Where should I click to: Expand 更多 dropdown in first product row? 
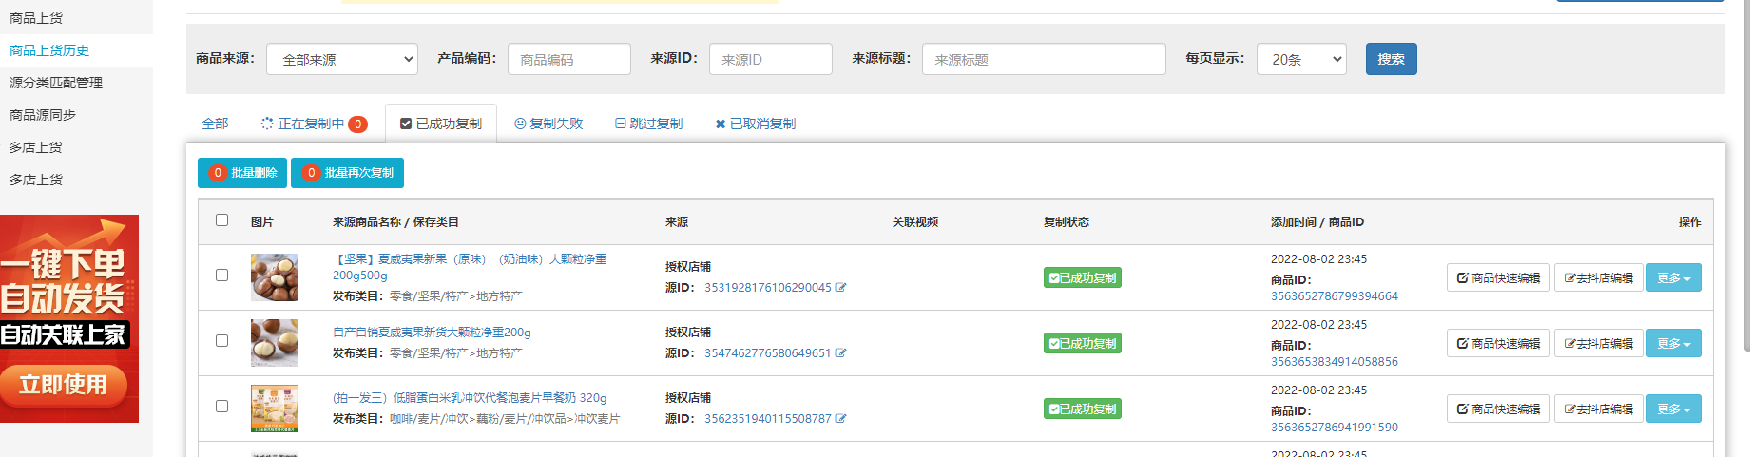1673,278
